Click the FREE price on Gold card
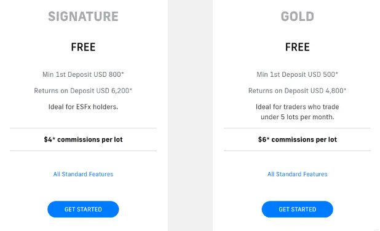The height and width of the screenshot is (231, 380). pos(298,47)
